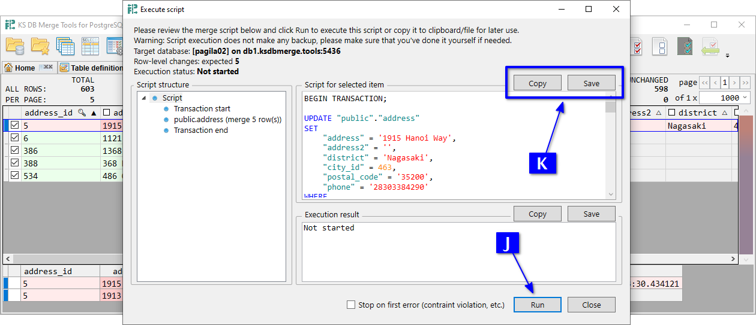756x325 pixels.
Task: Click the uncheck-all document icon
Action: [659, 46]
